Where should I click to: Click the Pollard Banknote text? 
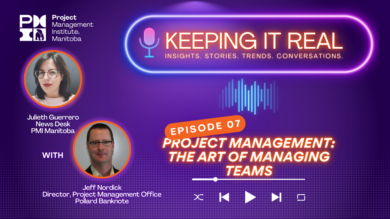102,201
